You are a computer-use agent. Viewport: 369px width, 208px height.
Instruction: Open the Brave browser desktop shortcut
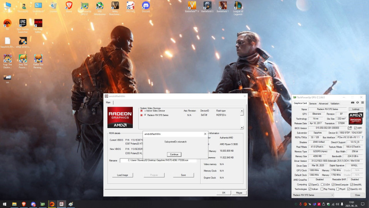[69, 7]
